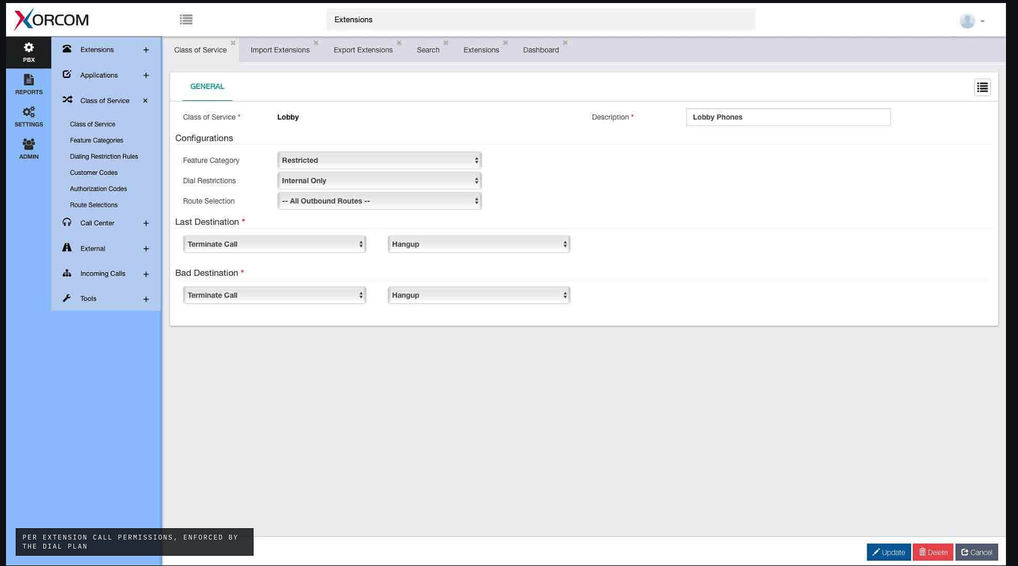Select the GENERAL tab

pos(207,86)
